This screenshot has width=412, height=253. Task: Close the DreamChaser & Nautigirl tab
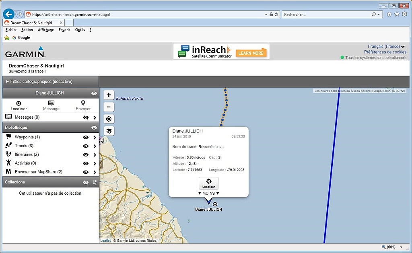pos(61,23)
